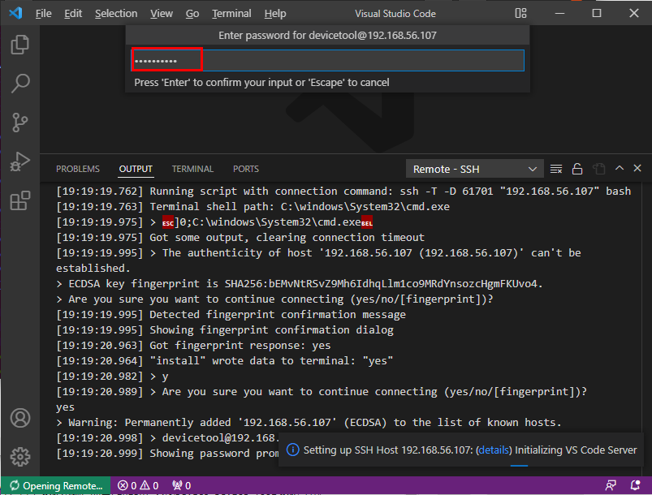Switch to the PROBLEMS tab
This screenshot has width=652, height=495.
[78, 169]
